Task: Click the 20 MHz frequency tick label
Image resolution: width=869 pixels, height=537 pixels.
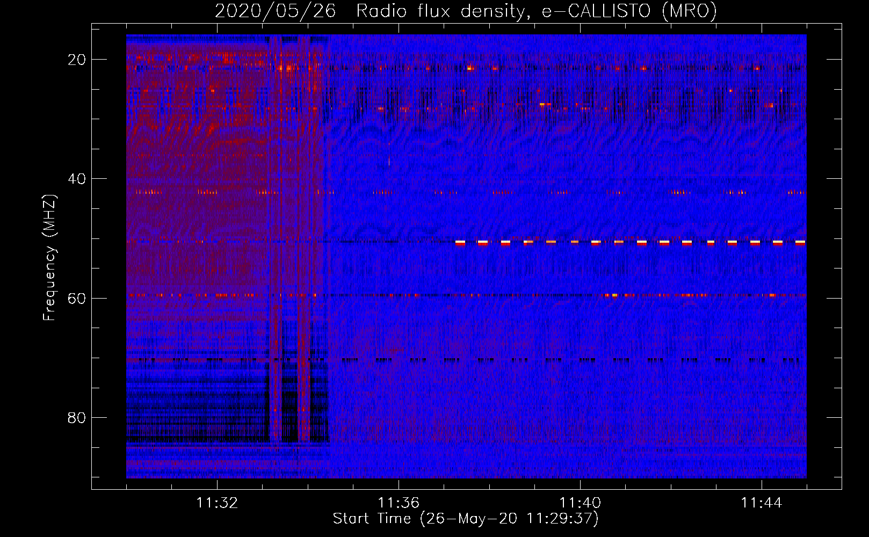Action: pos(77,60)
